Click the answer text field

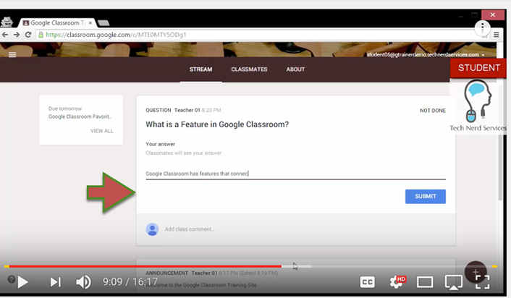pyautogui.click(x=295, y=174)
